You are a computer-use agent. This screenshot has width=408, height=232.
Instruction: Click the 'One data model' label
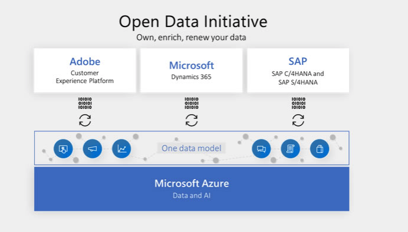tap(192, 148)
